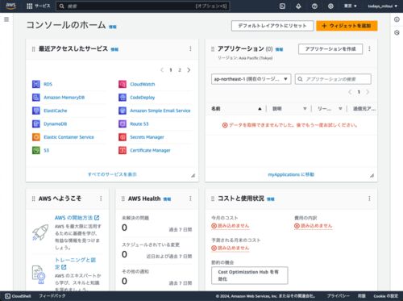Open the privacy link in footer
403x301 pixels.
click(339, 296)
